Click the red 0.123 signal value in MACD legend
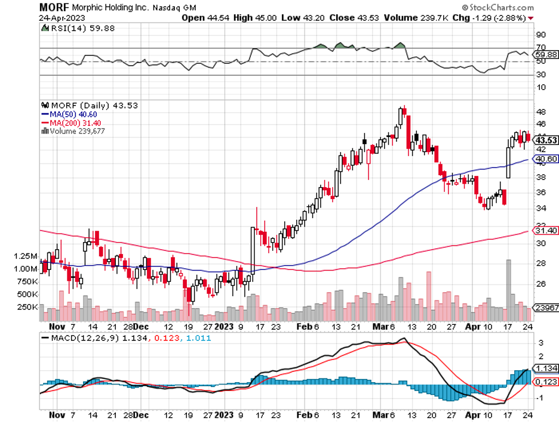559x422 pixels. click(167, 338)
